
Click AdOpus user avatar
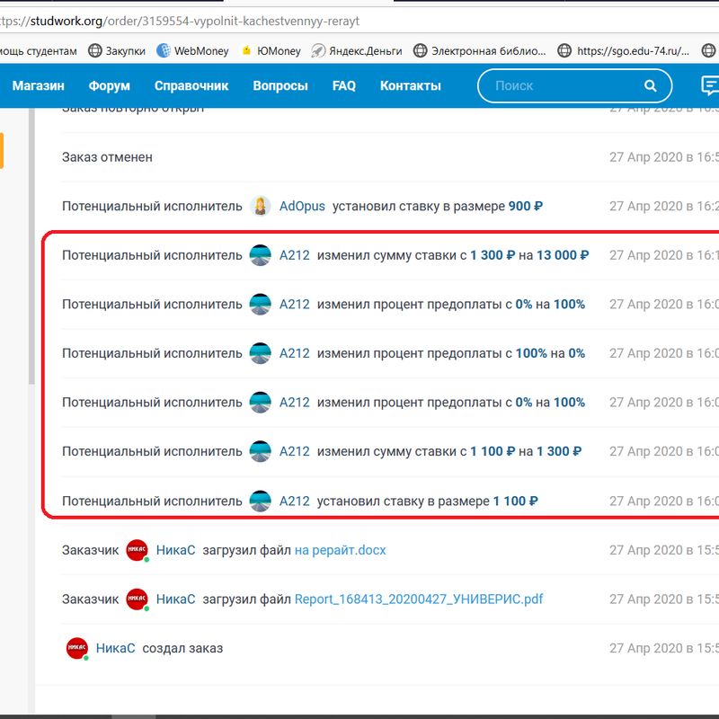(x=261, y=206)
